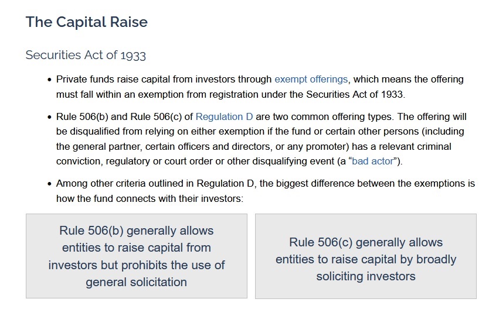Select the gray Rule 506(b) box
The height and width of the screenshot is (316, 489).
(x=137, y=256)
